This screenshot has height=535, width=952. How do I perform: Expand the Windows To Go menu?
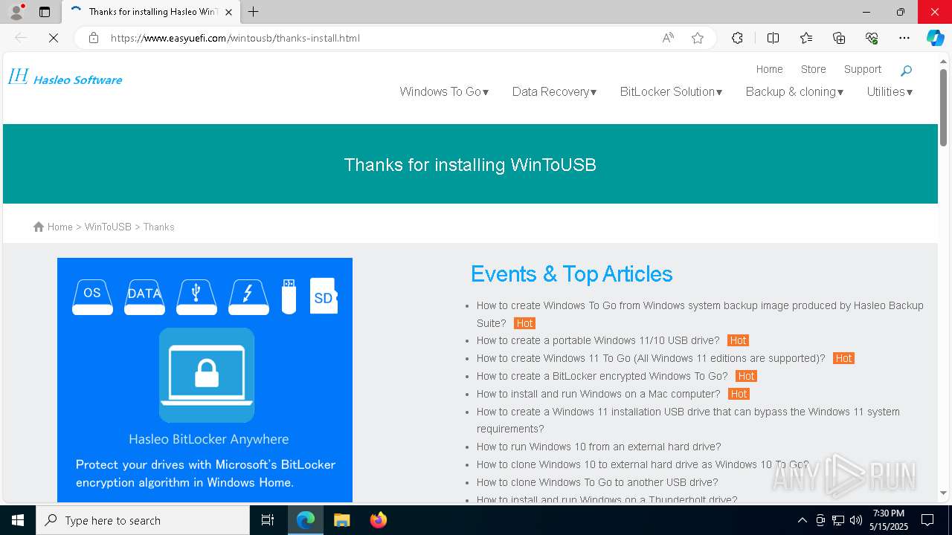[444, 91]
